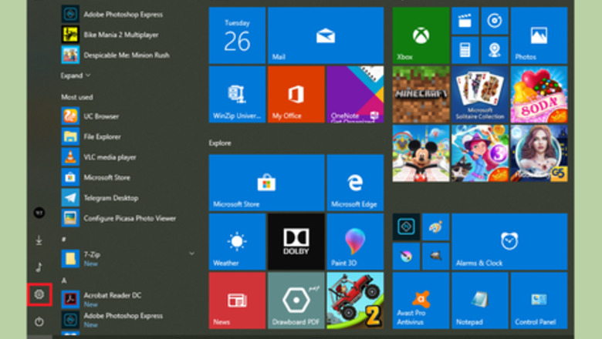Screen dimensions: 602x339
Task: Open the Alarms & Clock tile
Action: (509, 242)
